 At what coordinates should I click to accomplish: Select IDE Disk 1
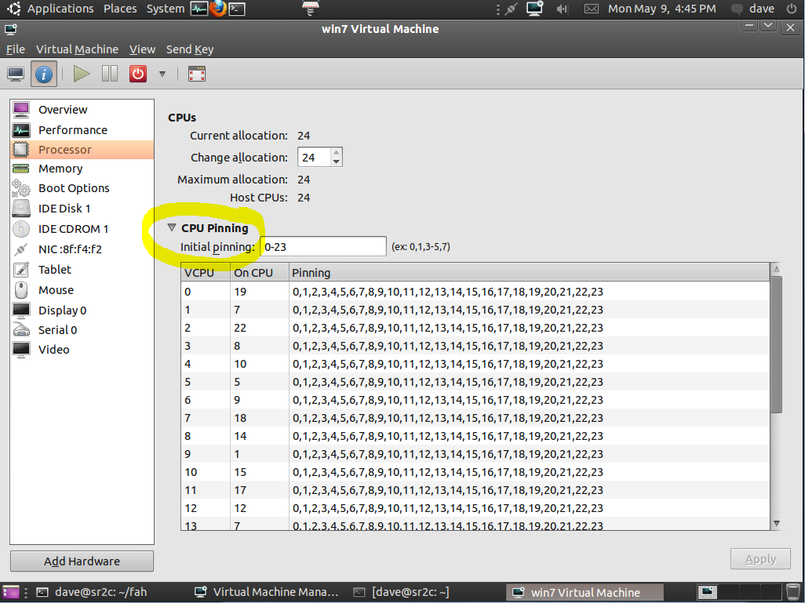pos(82,209)
